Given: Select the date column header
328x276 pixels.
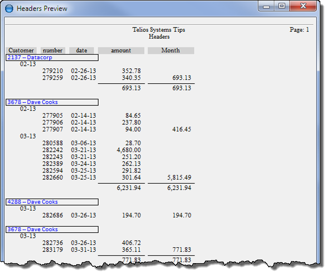Looking at the screenshot, I should [x=82, y=50].
